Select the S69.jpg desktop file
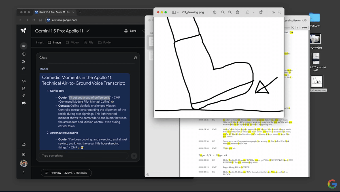The image size is (340, 192). point(316,41)
